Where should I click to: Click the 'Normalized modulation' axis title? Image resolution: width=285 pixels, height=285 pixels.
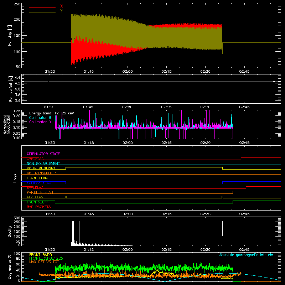tap(7, 124)
